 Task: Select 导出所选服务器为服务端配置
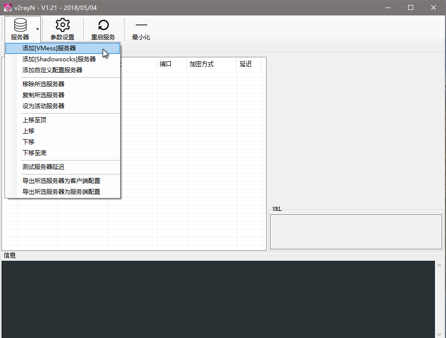click(x=63, y=192)
